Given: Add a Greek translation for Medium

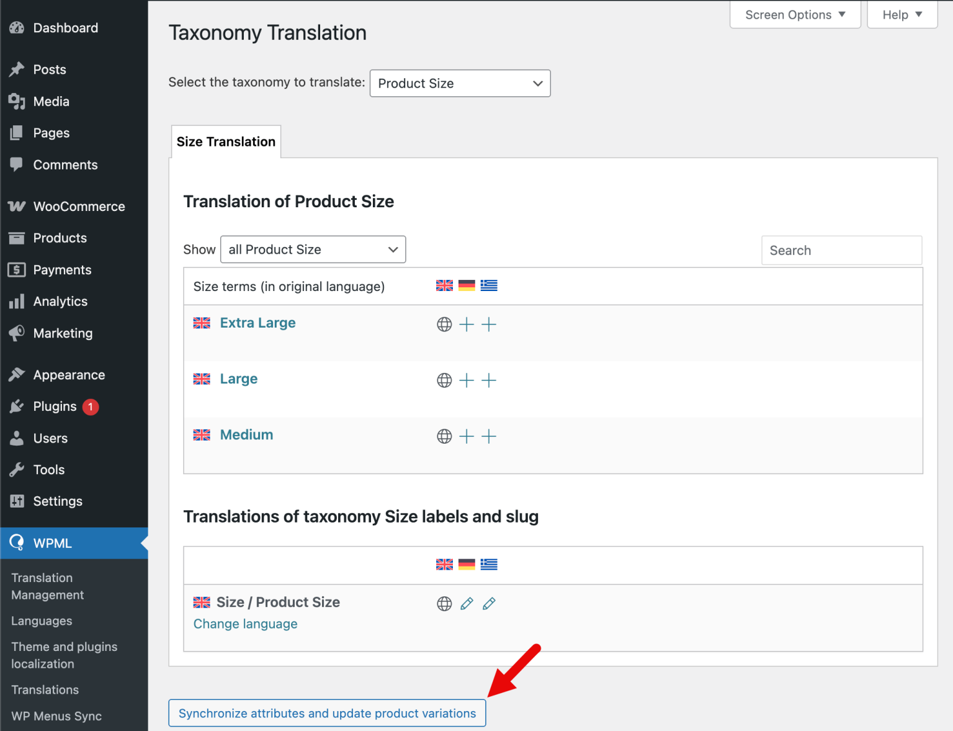Looking at the screenshot, I should (x=489, y=436).
